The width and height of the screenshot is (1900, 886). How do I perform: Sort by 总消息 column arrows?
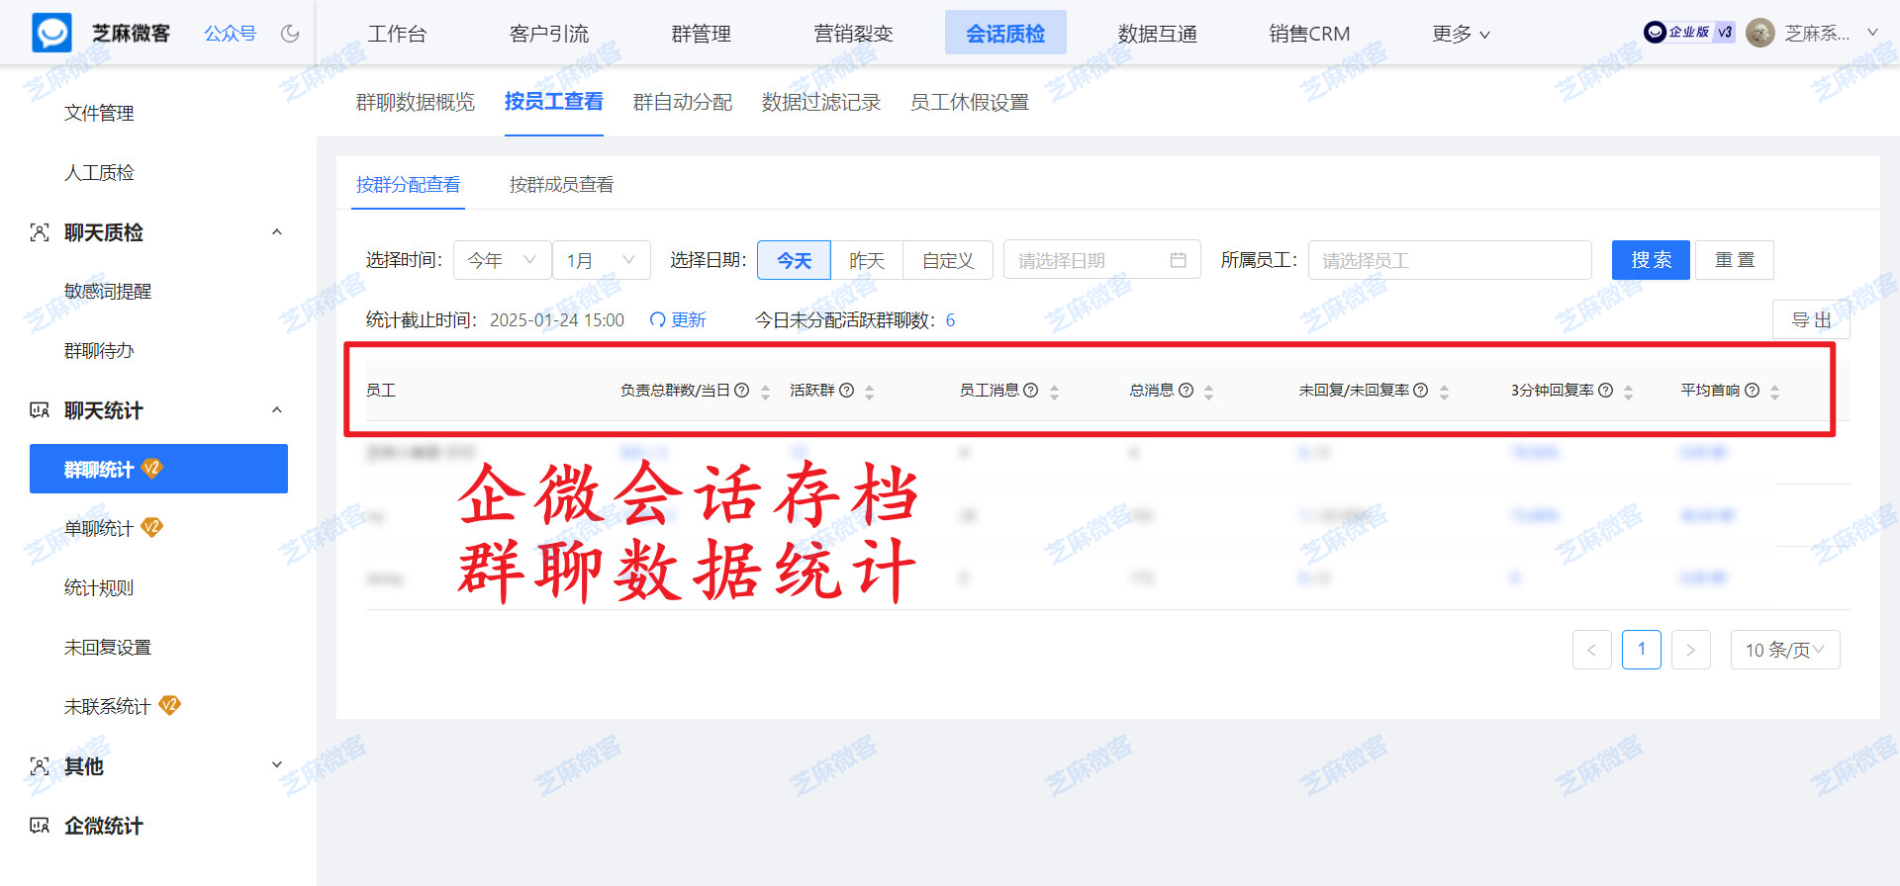1208,392
